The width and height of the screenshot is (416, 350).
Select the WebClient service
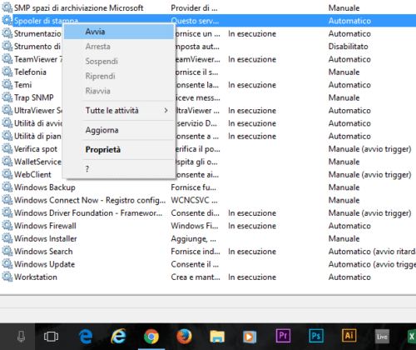[32, 174]
